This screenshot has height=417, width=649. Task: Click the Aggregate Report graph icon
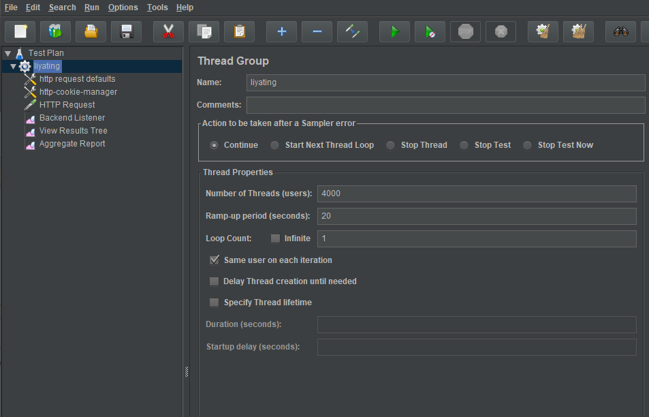pyautogui.click(x=30, y=144)
